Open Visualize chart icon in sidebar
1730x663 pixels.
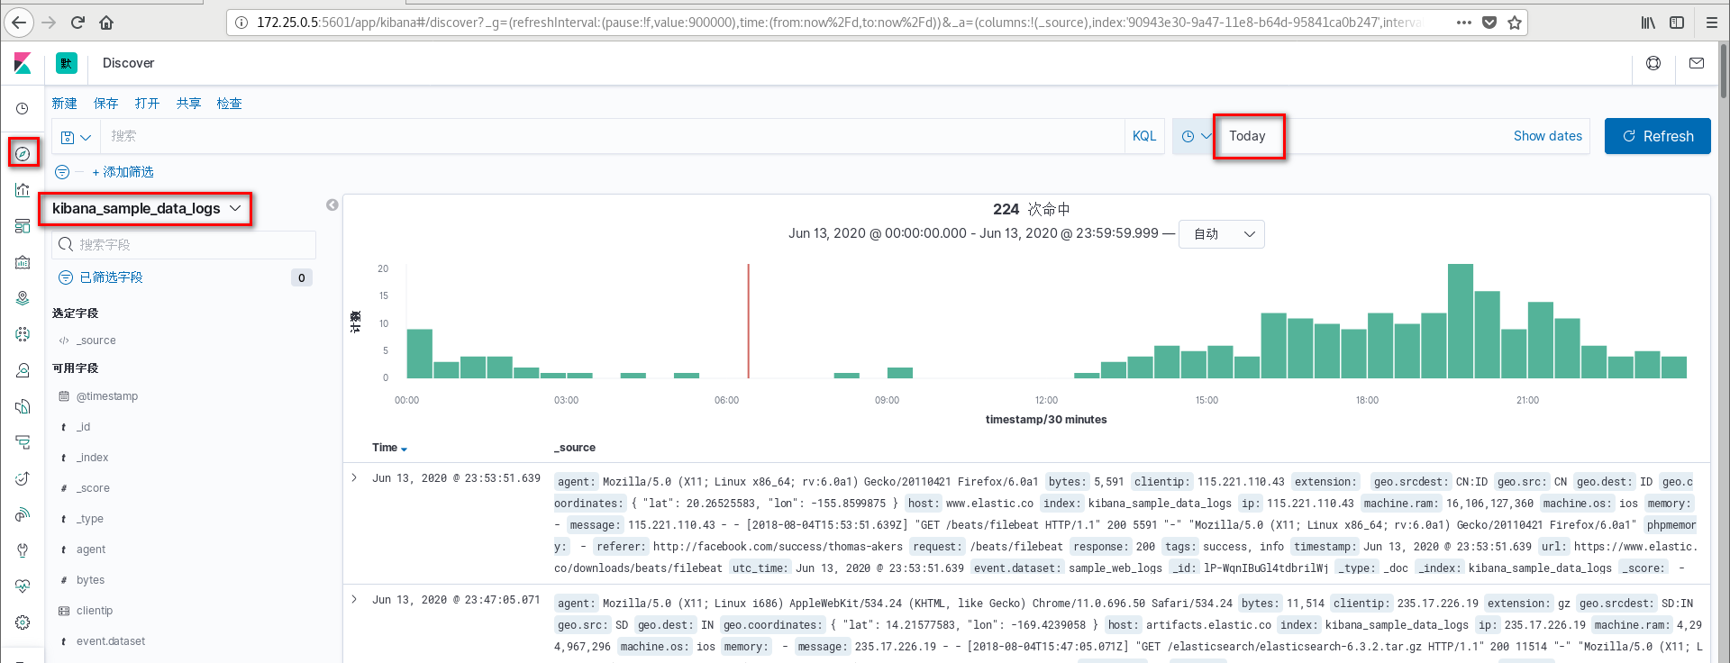pos(23,189)
